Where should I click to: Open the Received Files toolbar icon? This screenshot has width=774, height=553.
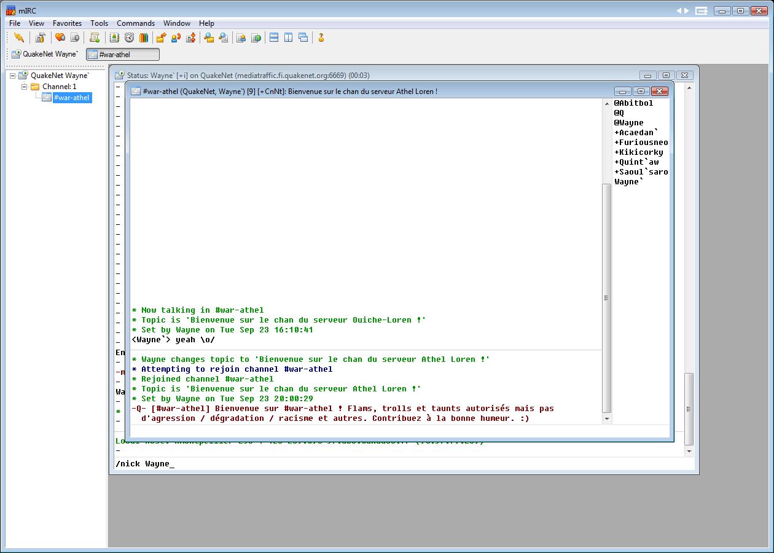pos(209,37)
